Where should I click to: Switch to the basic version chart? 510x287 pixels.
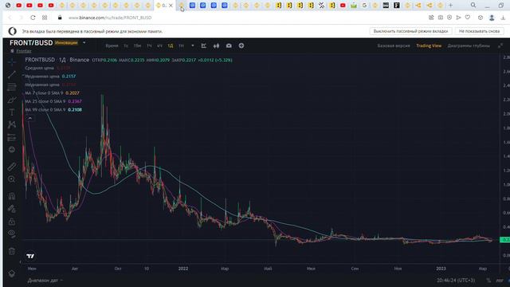394,46
